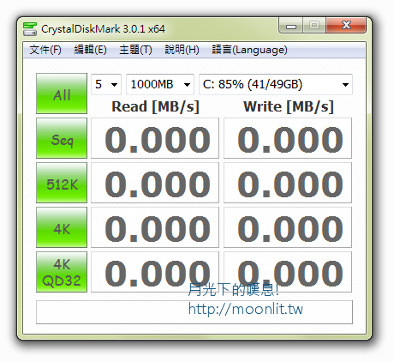Open the 語言(Language) menu
The image size is (394, 362).
tap(249, 50)
